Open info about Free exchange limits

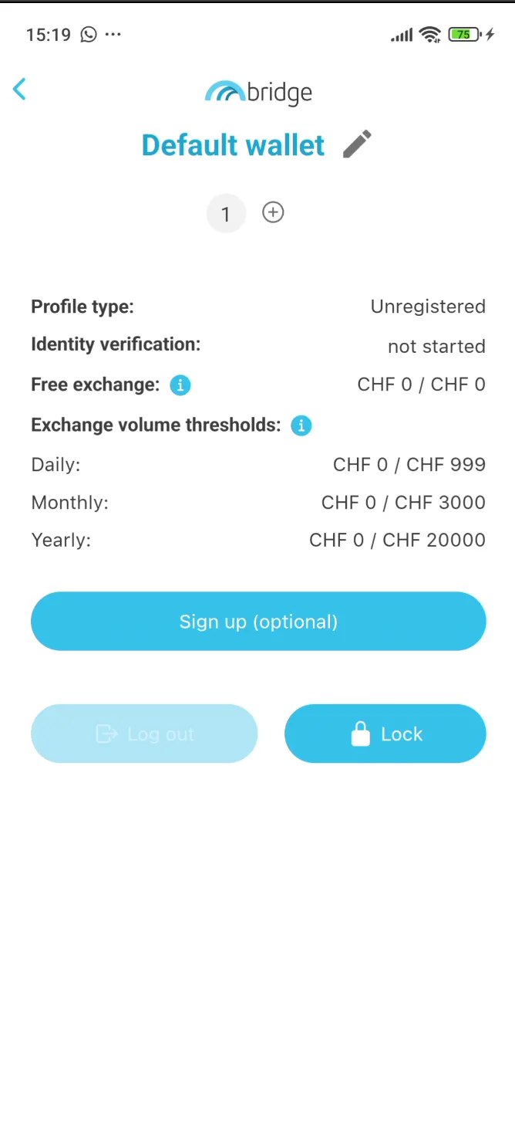pyautogui.click(x=180, y=385)
